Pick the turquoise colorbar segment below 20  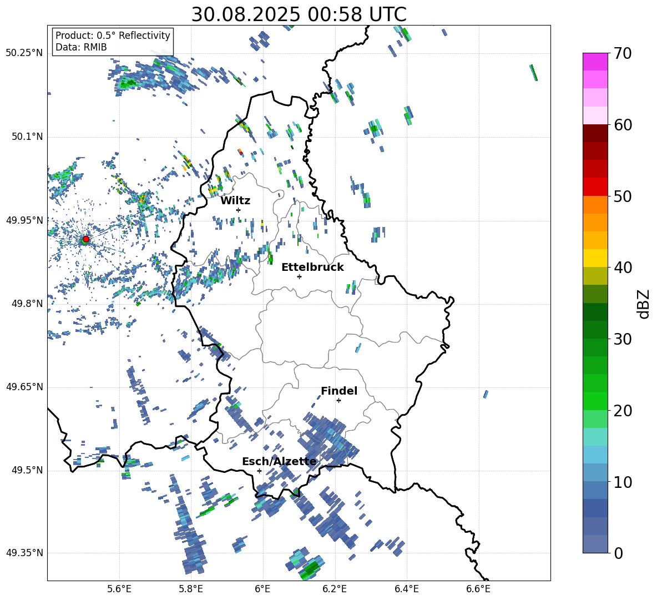[595, 437]
